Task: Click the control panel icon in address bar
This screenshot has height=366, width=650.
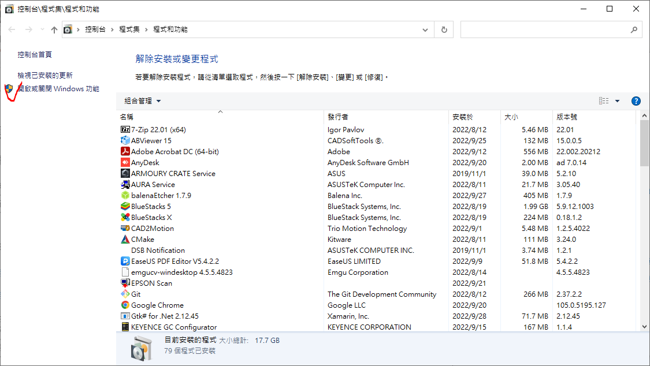Action: pos(68,29)
